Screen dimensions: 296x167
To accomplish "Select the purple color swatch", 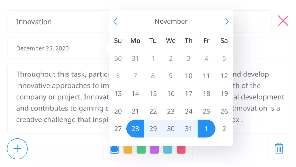I will coord(154,148).
